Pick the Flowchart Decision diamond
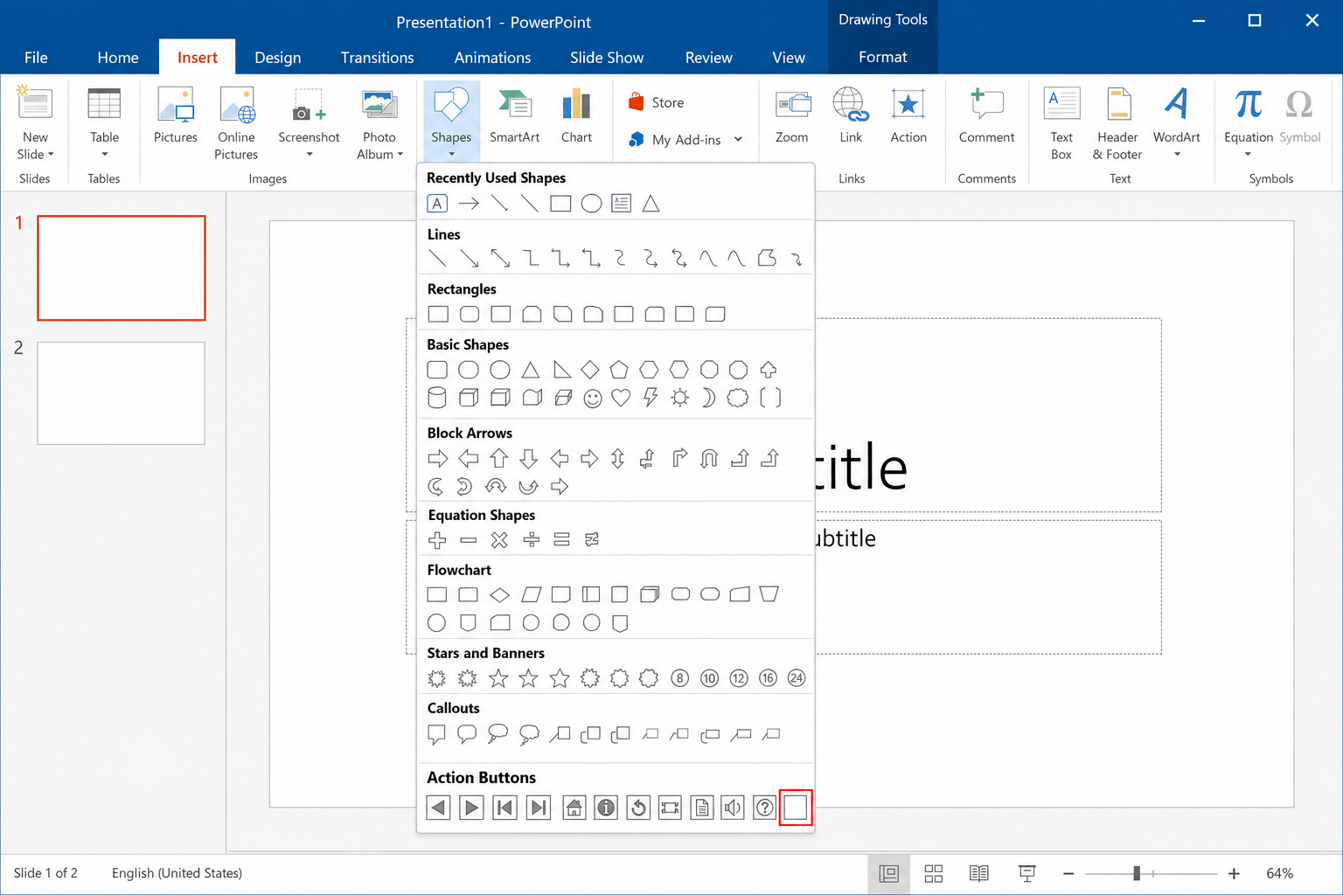The width and height of the screenshot is (1343, 895). 499,595
